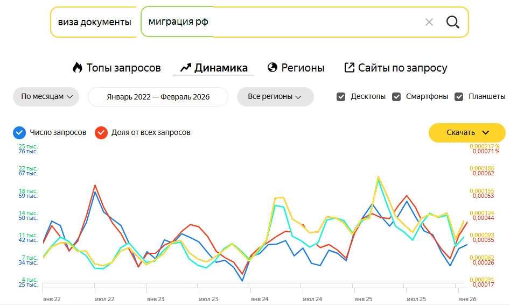Click the trend arrow Динамика icon
The image size is (510, 306).
click(186, 68)
